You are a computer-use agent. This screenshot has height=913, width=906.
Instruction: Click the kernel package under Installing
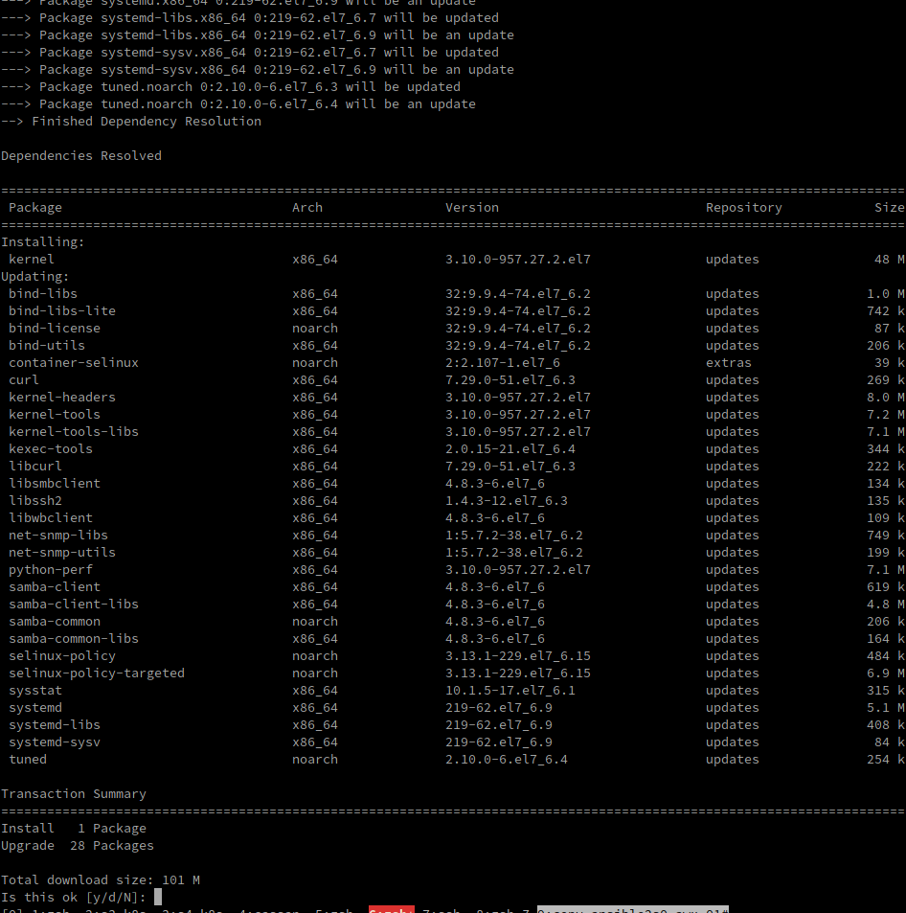pos(32,260)
